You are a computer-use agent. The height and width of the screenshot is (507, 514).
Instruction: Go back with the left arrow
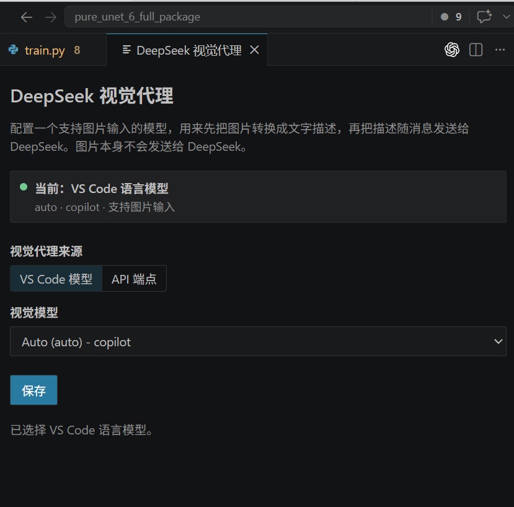tap(27, 17)
